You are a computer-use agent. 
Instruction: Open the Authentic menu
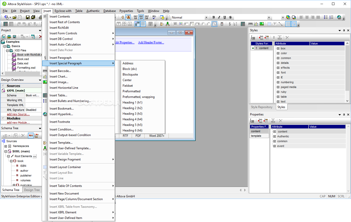[93, 11]
